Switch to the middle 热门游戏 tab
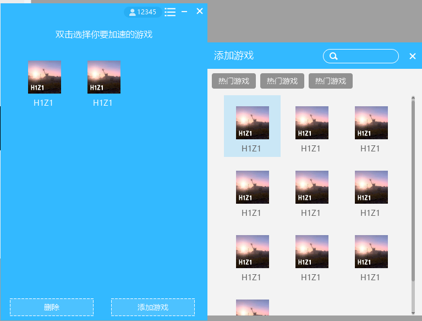Image resolution: width=422 pixels, height=321 pixels. click(282, 81)
